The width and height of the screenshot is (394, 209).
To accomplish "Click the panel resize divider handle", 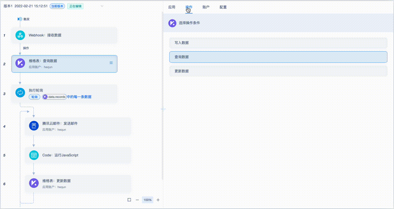I will [x=163, y=109].
